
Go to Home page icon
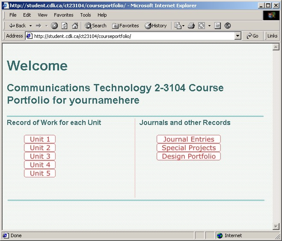[x=75, y=26]
